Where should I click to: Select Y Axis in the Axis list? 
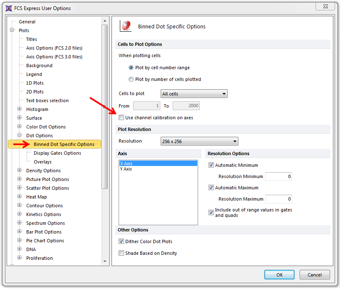point(126,169)
